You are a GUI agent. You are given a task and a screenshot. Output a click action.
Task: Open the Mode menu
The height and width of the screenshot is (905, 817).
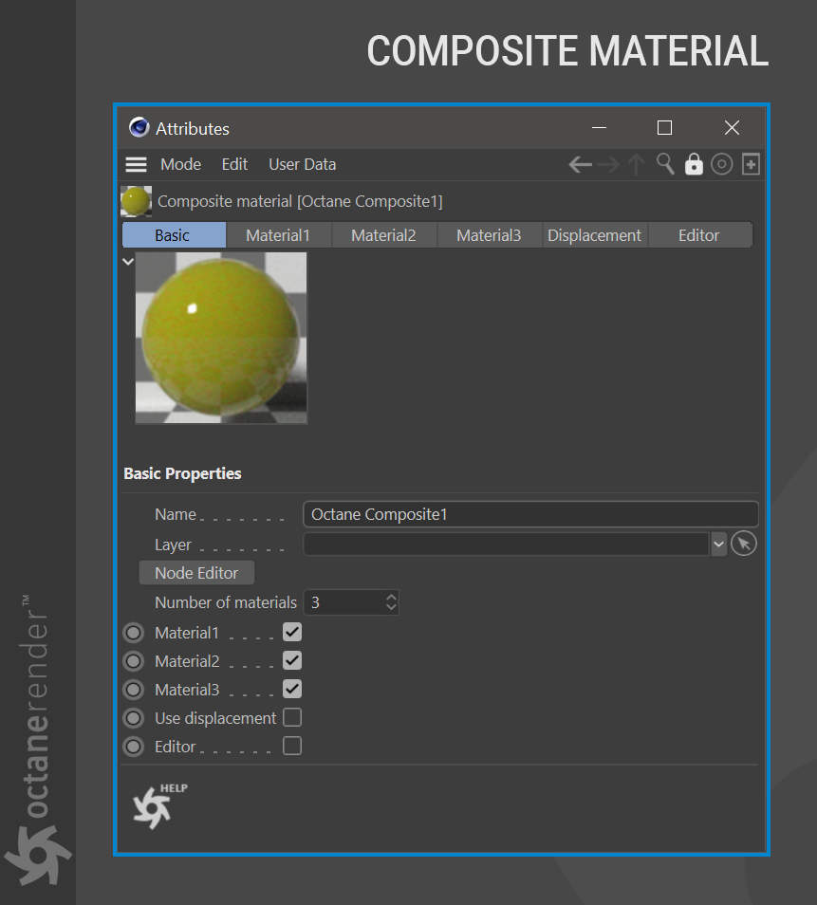(x=180, y=164)
